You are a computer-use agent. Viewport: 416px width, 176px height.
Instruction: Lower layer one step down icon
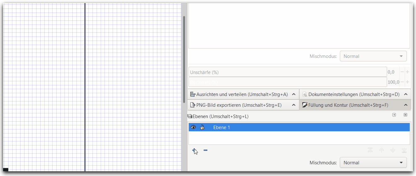[x=393, y=150]
